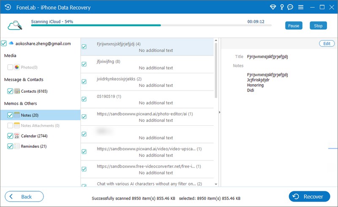
Task: Click the Contacts category icon
Action: tap(17, 91)
